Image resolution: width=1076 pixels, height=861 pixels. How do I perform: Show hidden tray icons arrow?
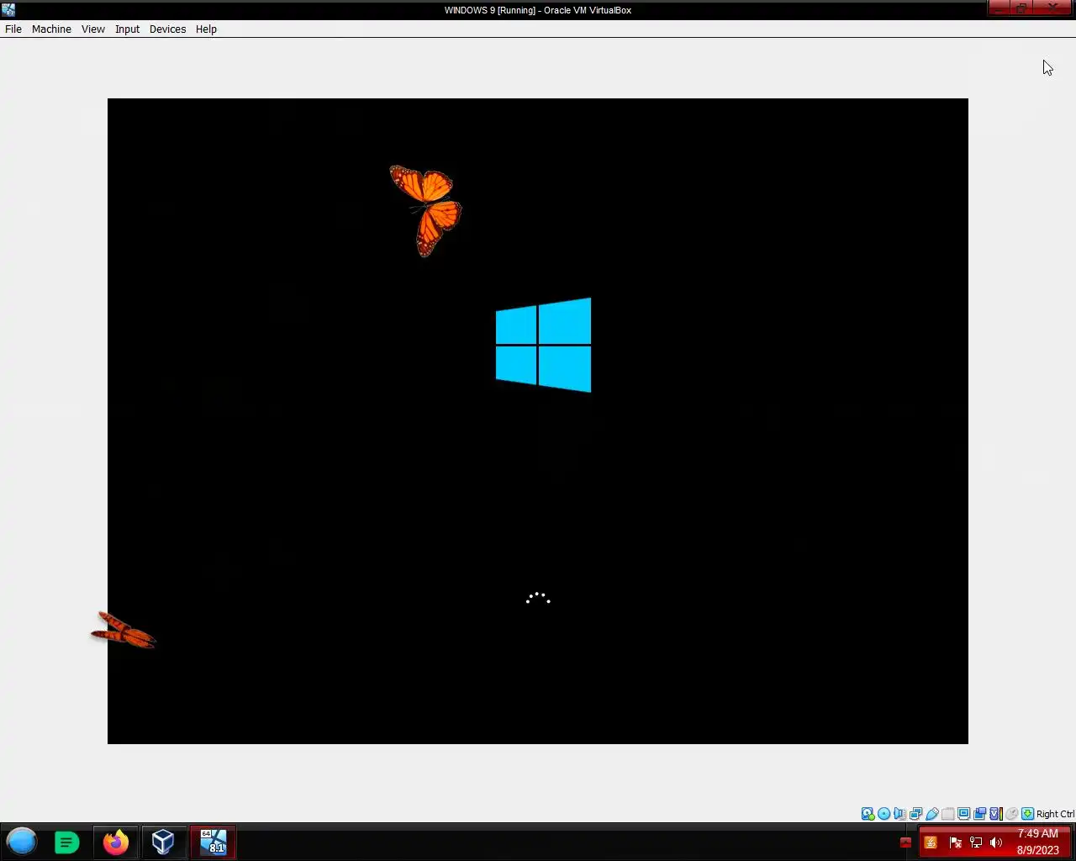click(905, 843)
